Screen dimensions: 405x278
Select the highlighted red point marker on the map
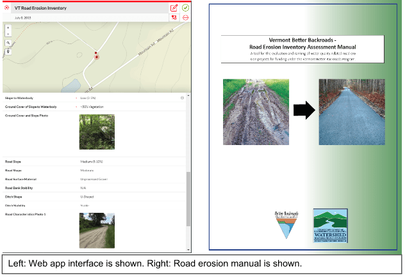click(97, 57)
